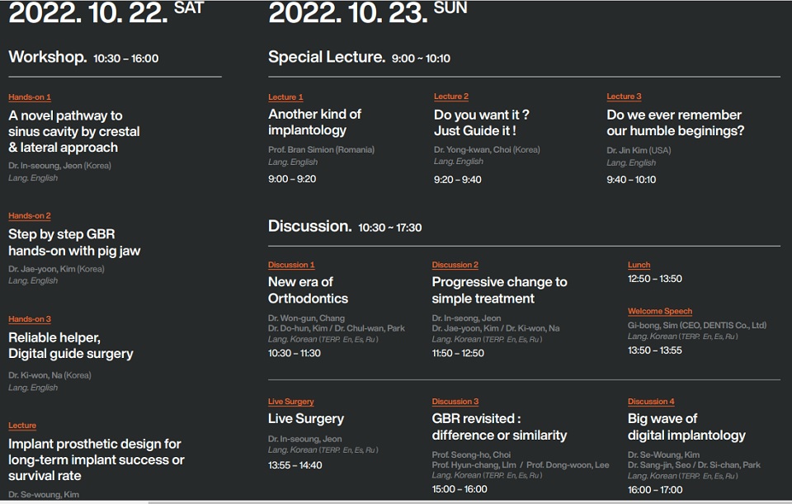Screen dimensions: 792x504
Task: Open the Hands-on 2 label link
Action: coord(30,216)
